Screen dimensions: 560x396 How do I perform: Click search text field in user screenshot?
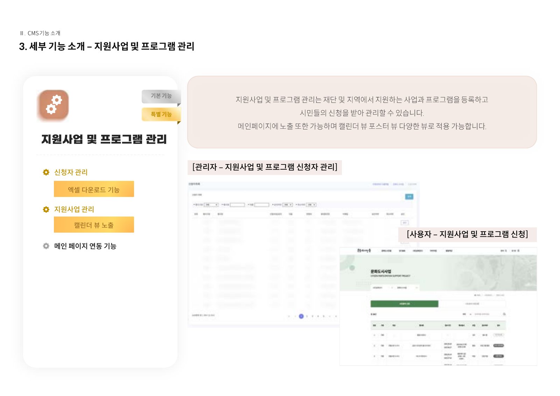[487, 314]
